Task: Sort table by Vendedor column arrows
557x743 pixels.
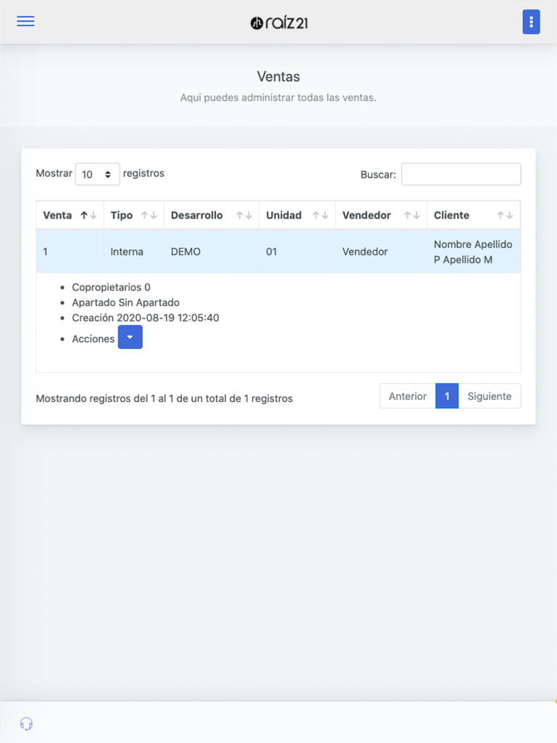Action: (x=412, y=215)
